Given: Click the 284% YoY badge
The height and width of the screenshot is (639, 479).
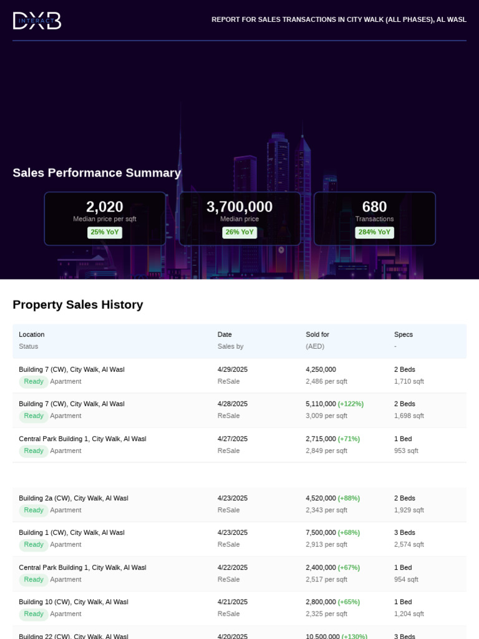Looking at the screenshot, I should [374, 232].
